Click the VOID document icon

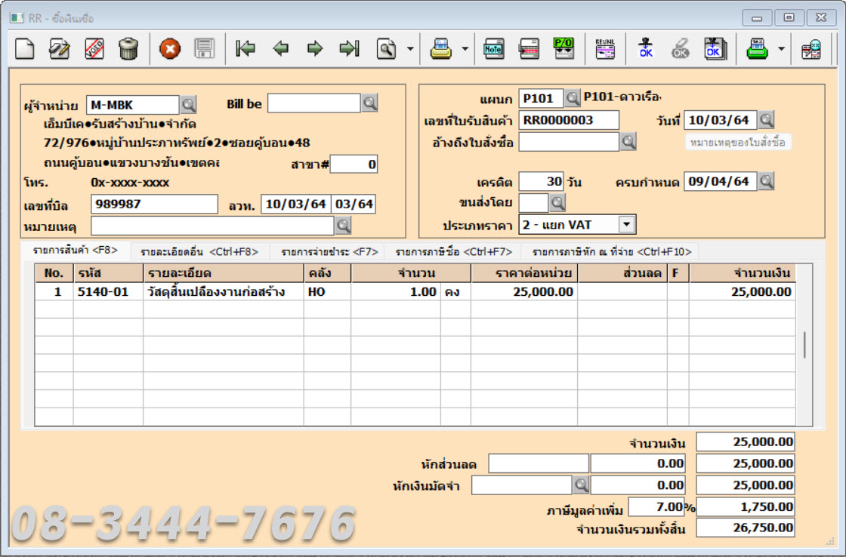94,49
